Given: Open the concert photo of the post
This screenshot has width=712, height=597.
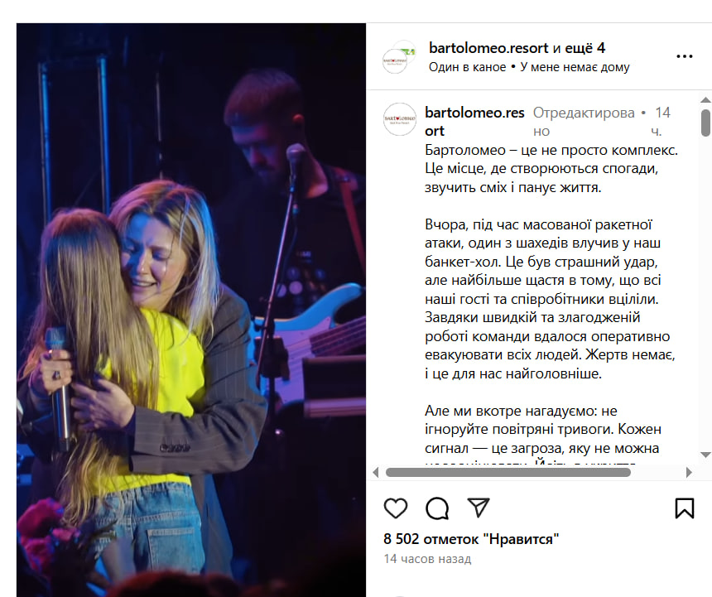Looking at the screenshot, I should pyautogui.click(x=191, y=310).
